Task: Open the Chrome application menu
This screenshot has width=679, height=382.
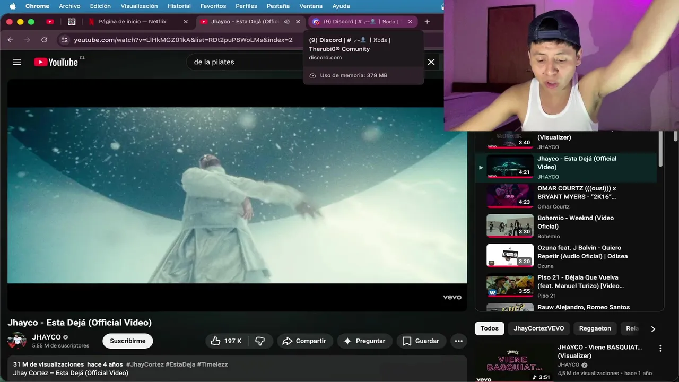Action: point(37,6)
